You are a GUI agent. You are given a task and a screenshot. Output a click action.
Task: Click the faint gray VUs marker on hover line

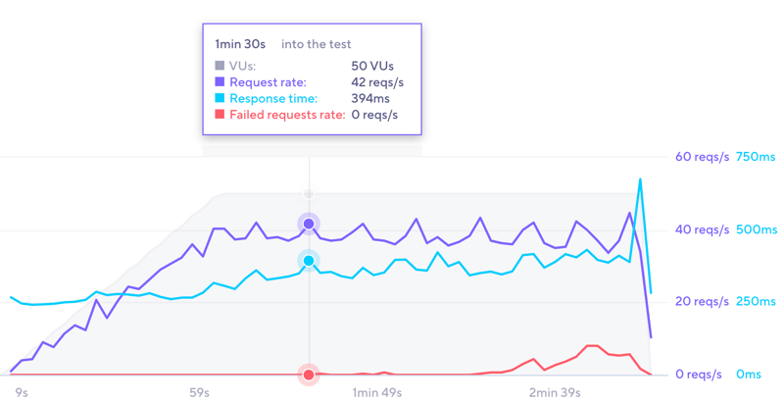(309, 194)
